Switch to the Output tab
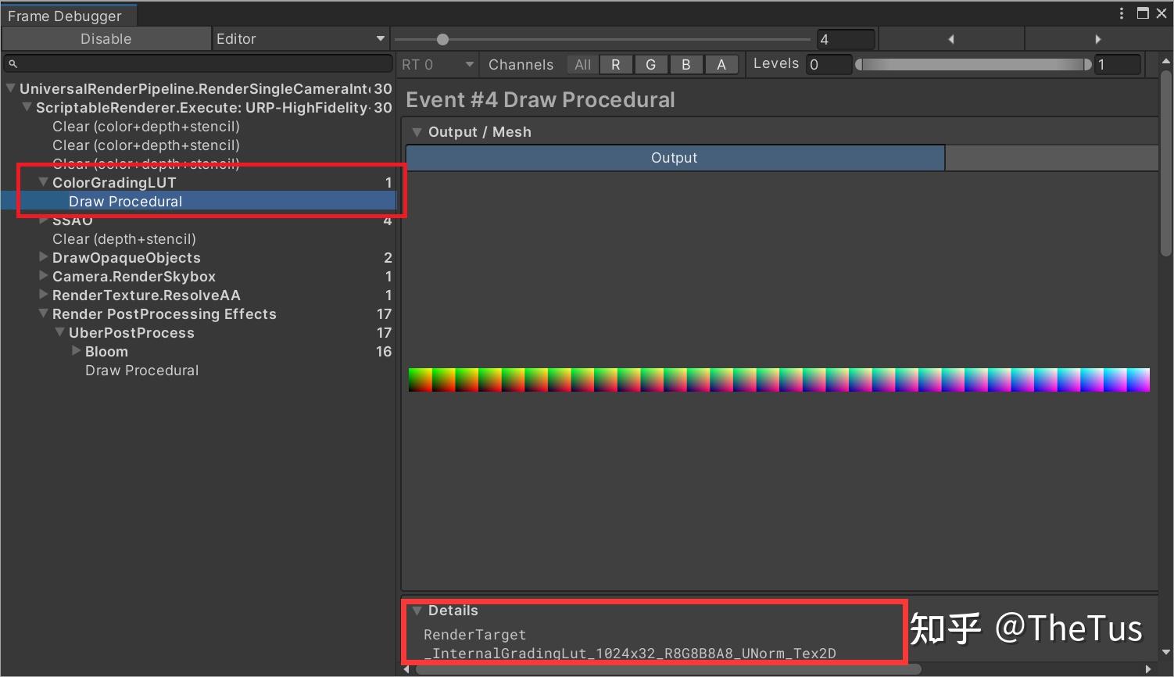Viewport: 1174px width, 677px height. coord(674,157)
